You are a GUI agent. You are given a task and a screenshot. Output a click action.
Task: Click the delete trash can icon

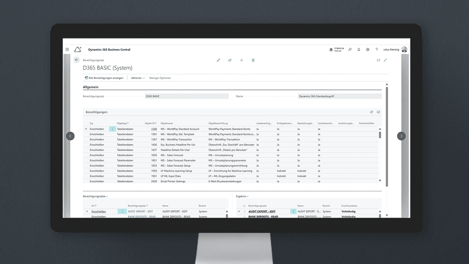point(253,60)
